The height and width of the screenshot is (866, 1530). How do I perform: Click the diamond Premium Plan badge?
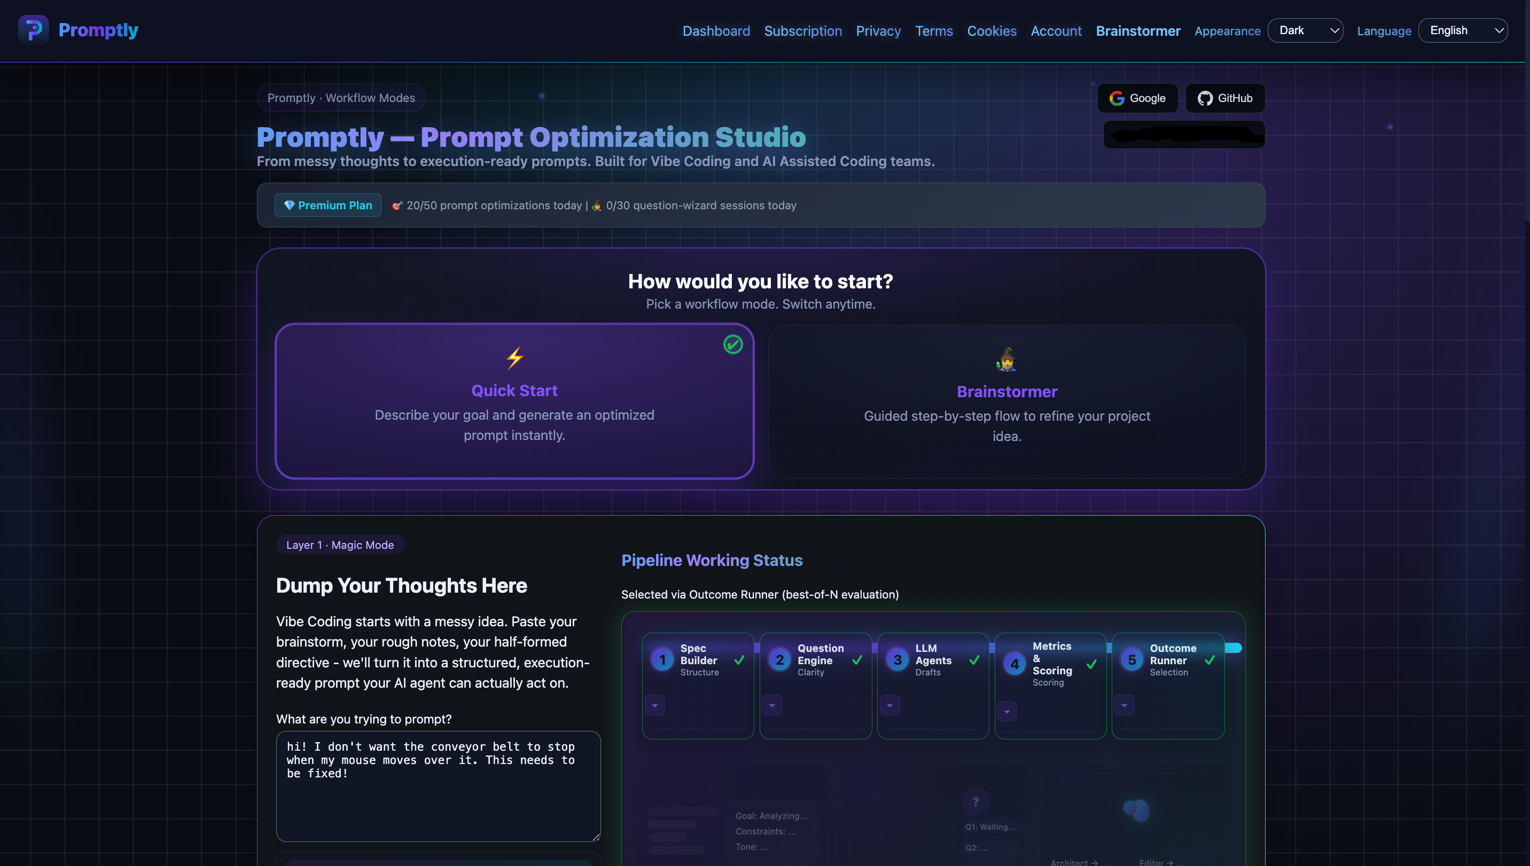(328, 205)
